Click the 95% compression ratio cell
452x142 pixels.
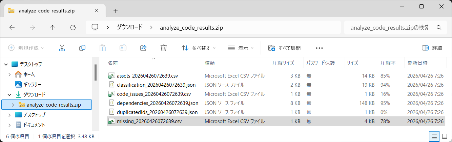[385, 103]
